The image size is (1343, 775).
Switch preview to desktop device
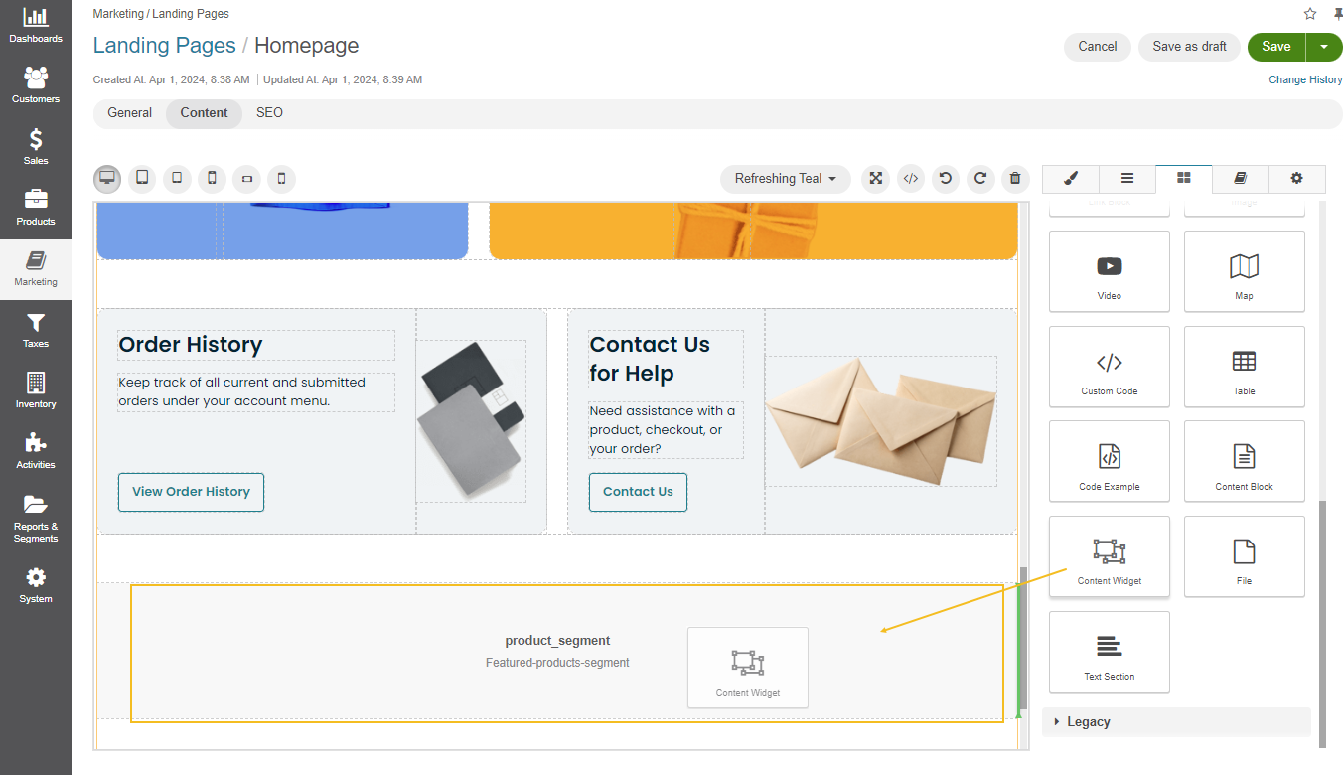pos(107,179)
